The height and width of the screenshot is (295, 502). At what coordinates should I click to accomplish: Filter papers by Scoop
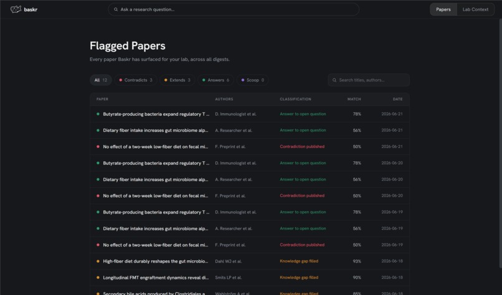pos(253,80)
